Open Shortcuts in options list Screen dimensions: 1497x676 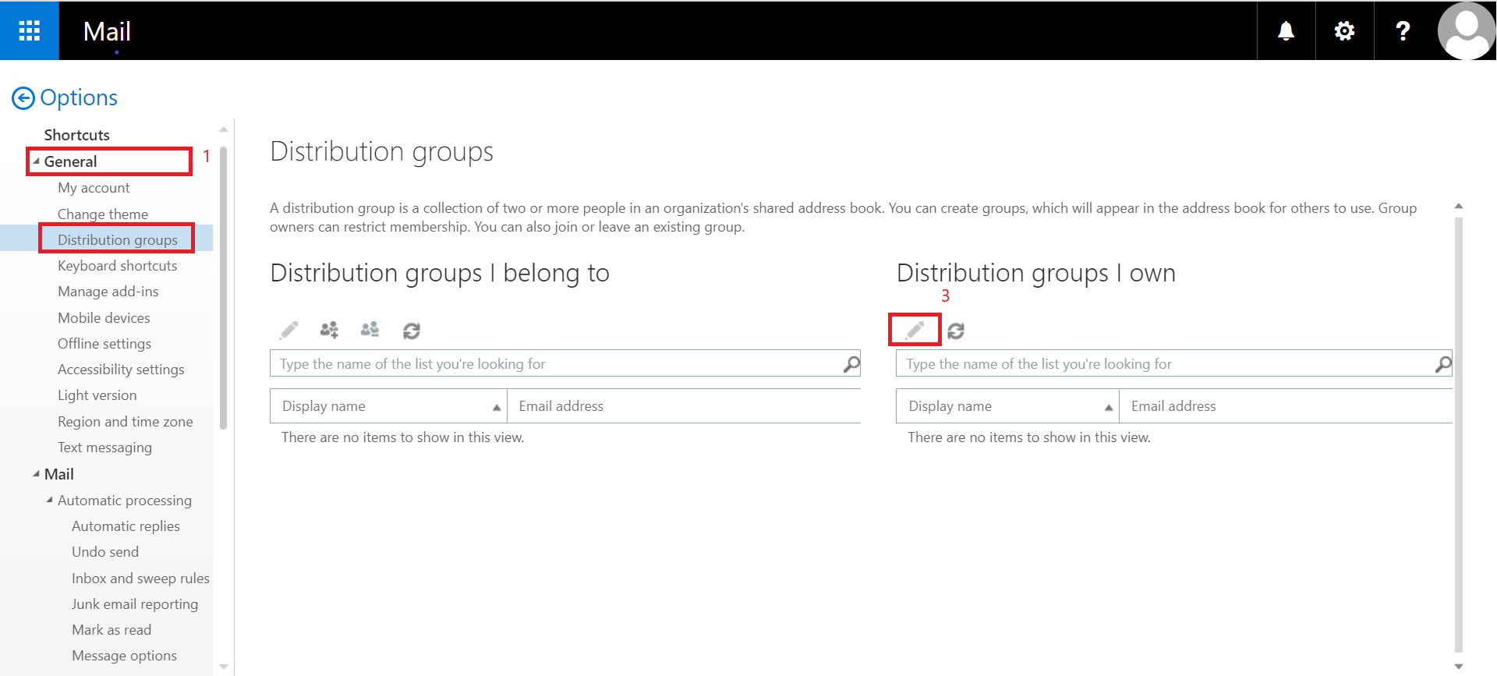(77, 135)
